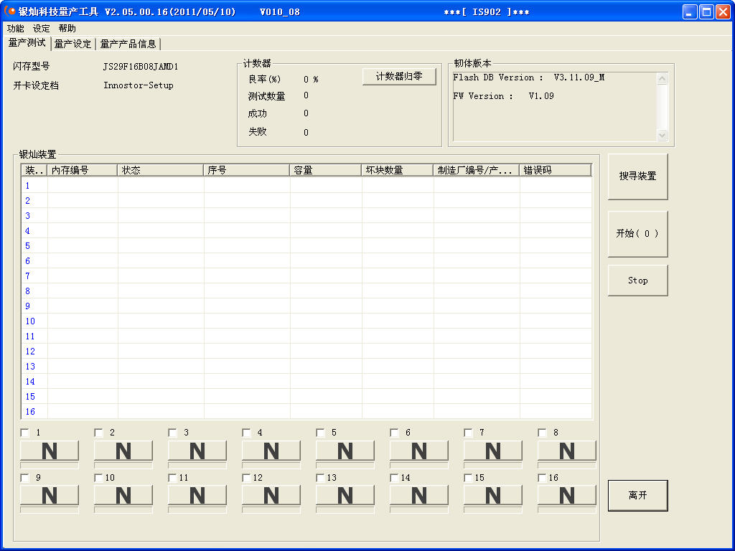Click the N status button for port 6
The height and width of the screenshot is (551, 735).
coord(419,451)
